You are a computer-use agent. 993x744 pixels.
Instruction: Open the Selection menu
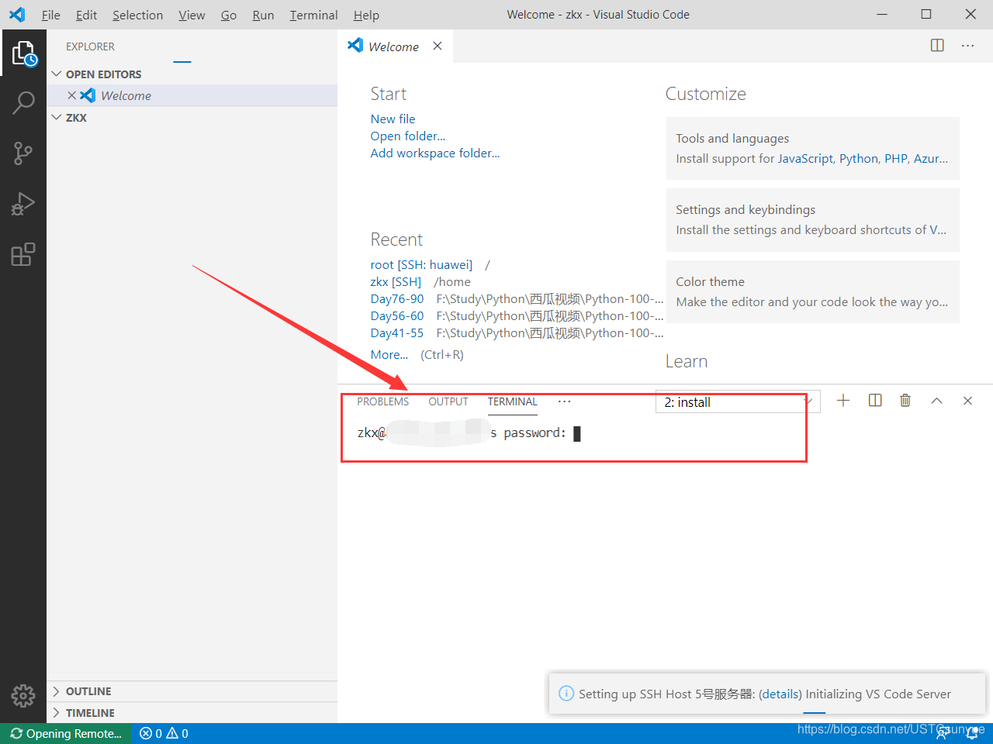click(137, 15)
